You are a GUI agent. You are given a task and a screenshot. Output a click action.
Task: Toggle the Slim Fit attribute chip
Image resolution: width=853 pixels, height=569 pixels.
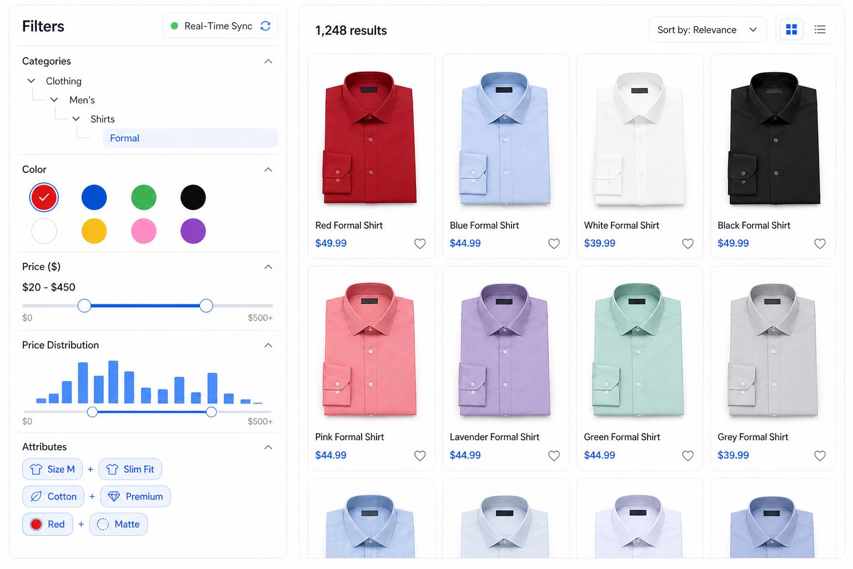coord(131,469)
